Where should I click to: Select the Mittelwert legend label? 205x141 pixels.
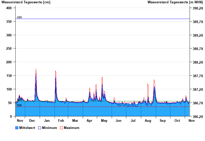pos(27,128)
